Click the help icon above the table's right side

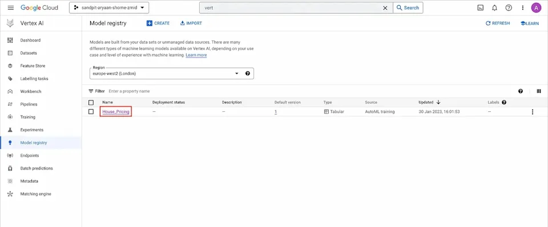521,91
